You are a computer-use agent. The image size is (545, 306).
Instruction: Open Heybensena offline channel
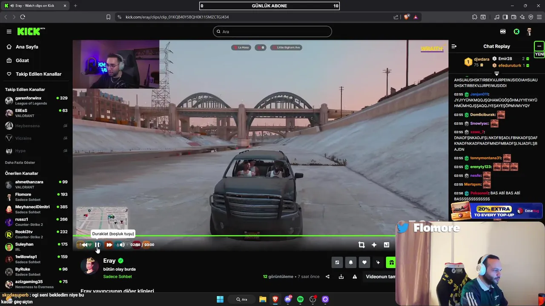(x=36, y=126)
